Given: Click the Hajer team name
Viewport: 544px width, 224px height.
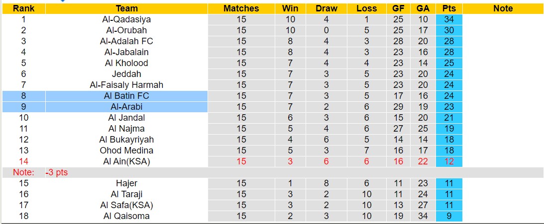Looking at the screenshot, I should pos(126,183).
